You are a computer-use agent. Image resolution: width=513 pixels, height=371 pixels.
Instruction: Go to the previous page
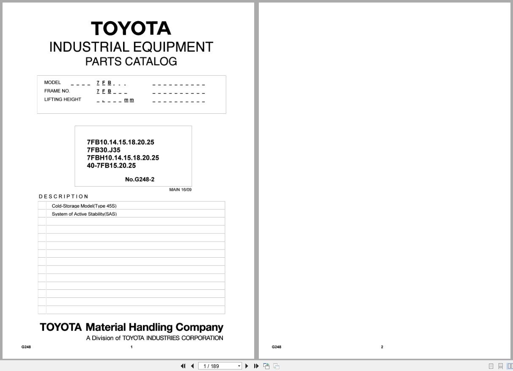pyautogui.click(x=192, y=366)
